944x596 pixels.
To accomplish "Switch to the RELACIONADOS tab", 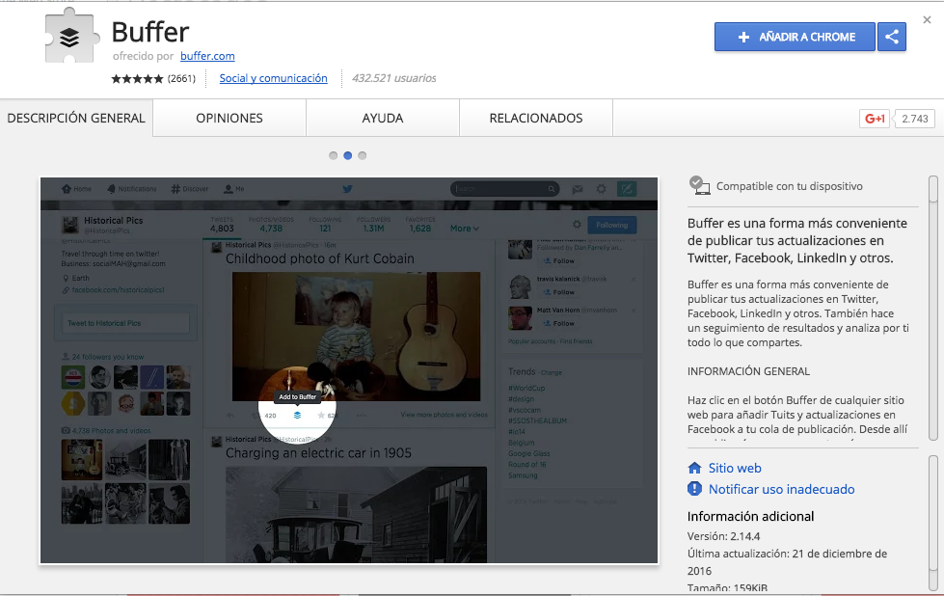I will 535,117.
